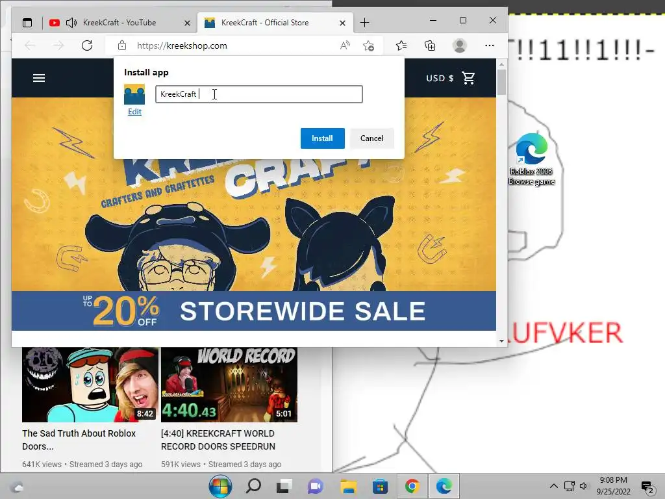This screenshot has width=665, height=499.
Task: Open the store hamburger menu
Action: click(39, 78)
